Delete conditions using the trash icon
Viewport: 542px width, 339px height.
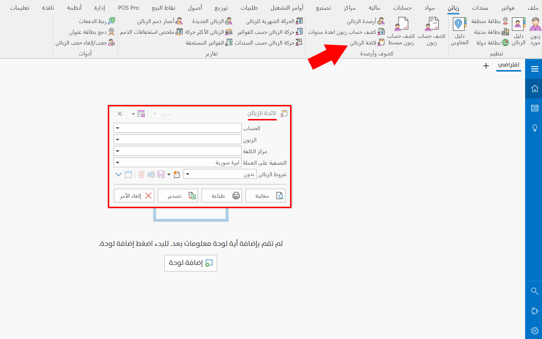point(141,174)
